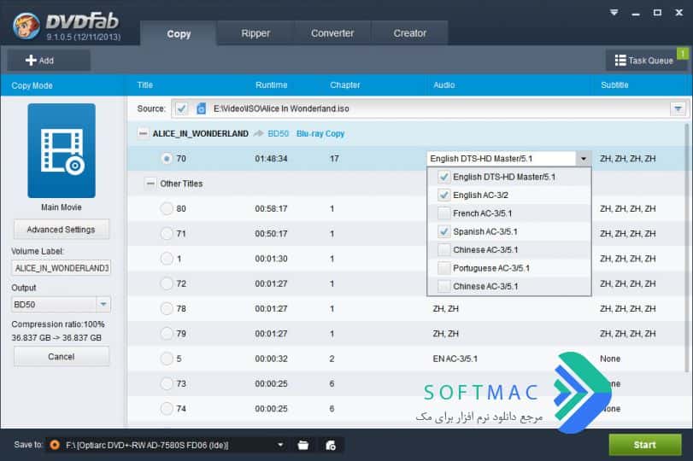
Task: Open the audio track dropdown arrow
Action: [x=584, y=159]
